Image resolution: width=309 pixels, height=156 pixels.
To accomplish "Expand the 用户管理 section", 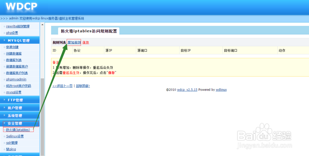I will coord(20,108).
